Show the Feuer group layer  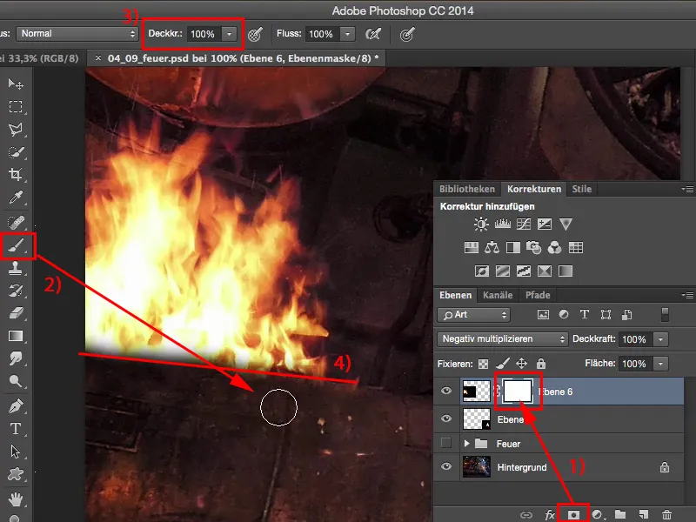point(446,443)
